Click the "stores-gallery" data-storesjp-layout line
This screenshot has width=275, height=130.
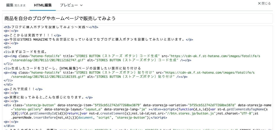click(139, 110)
